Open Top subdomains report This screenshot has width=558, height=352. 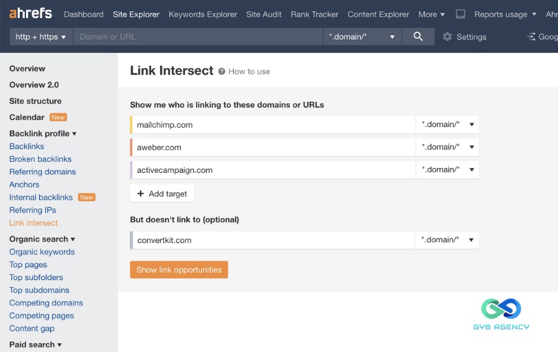click(x=39, y=290)
